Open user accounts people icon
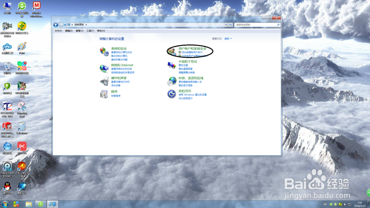370x208 pixels. [172, 52]
